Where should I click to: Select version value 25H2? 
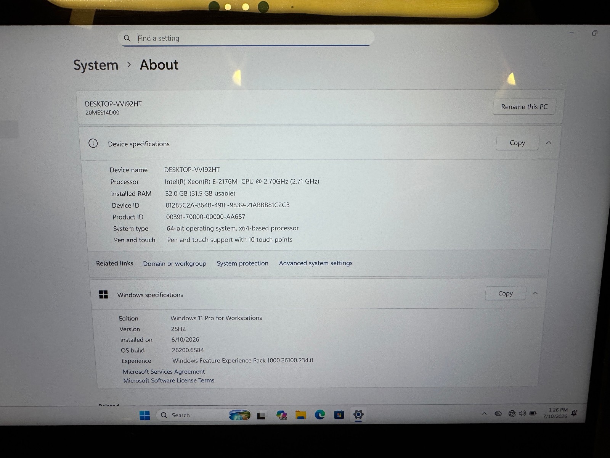click(x=178, y=329)
